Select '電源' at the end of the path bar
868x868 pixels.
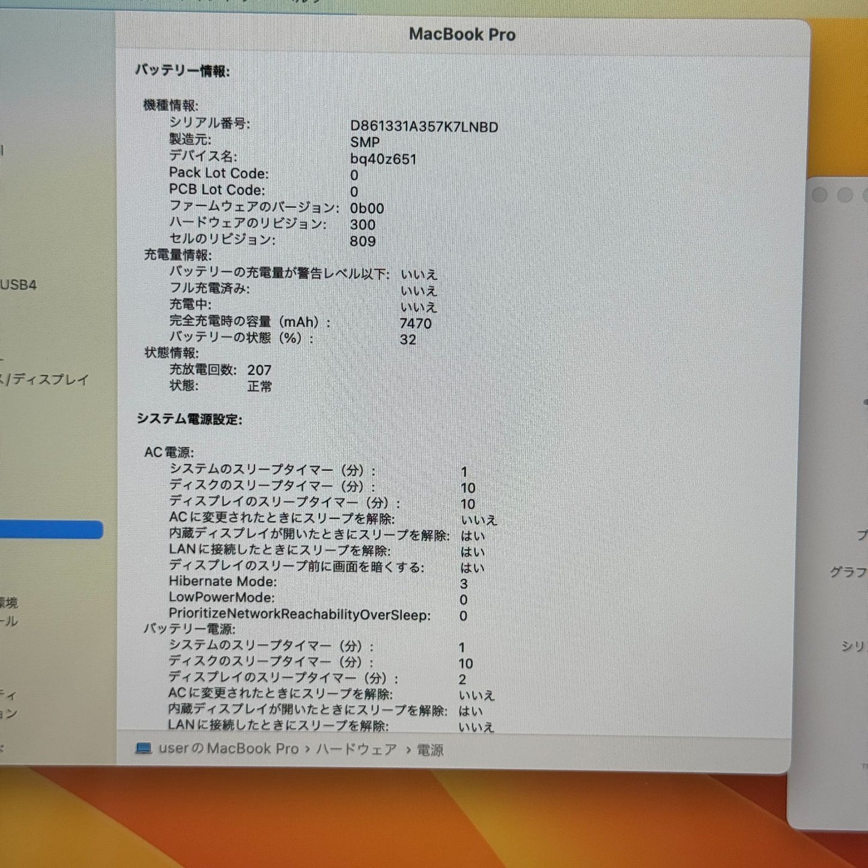[x=430, y=750]
